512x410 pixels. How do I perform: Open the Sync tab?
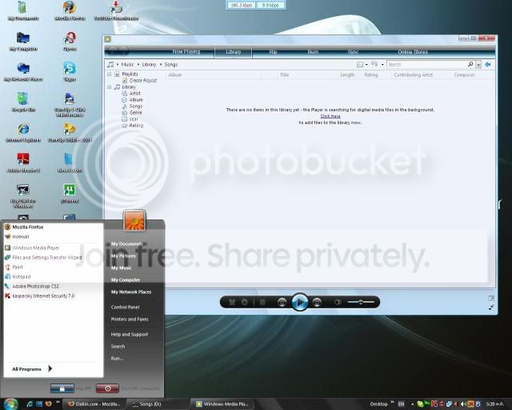pos(353,52)
